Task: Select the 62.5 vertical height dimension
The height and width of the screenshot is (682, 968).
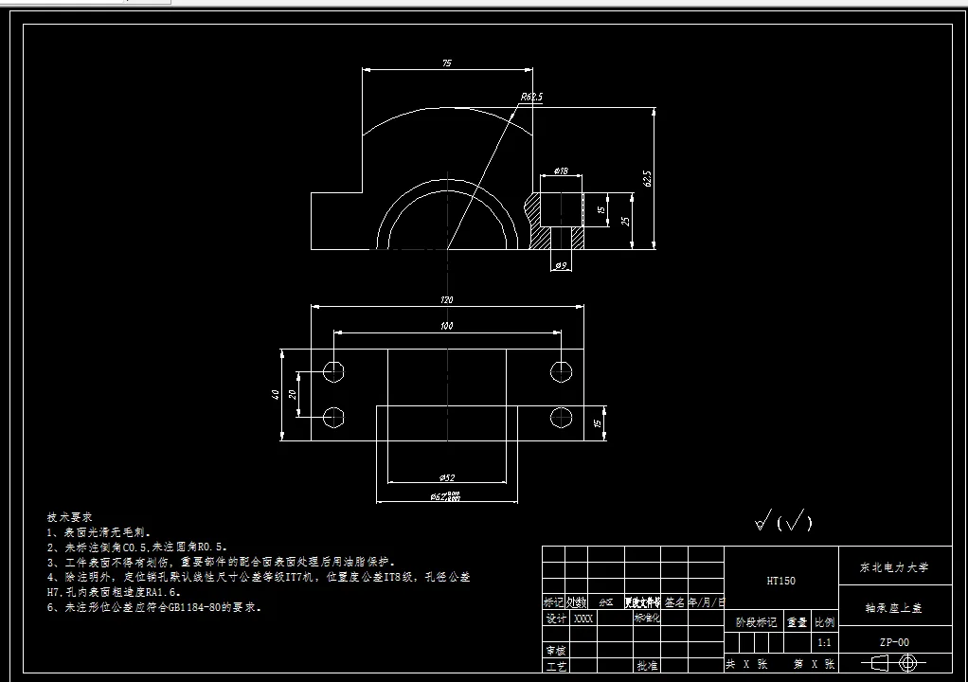Action: click(x=647, y=179)
